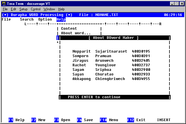Click the ID number 40032405
The width and height of the screenshot is (186, 124).
pyautogui.click(x=141, y=61)
